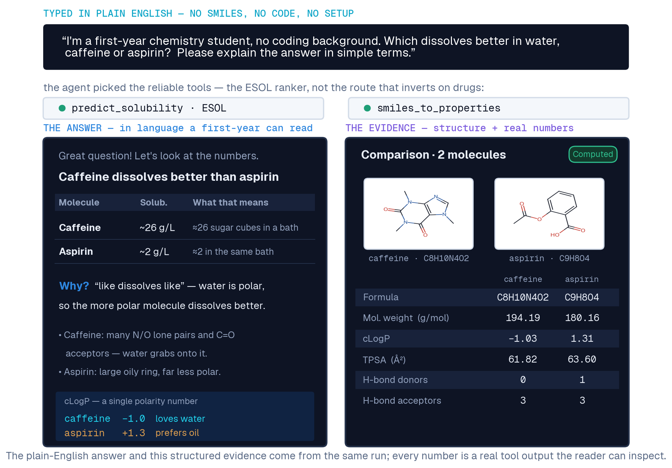The height and width of the screenshot is (468, 672).
Task: Select the predict_solubility ESOL tool chip
Action: click(183, 108)
